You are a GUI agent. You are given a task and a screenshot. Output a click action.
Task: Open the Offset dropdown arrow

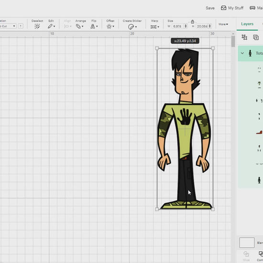click(x=113, y=26)
